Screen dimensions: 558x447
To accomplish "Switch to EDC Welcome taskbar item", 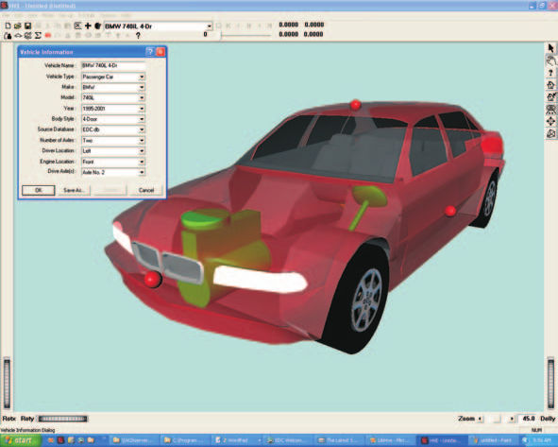I will [x=288, y=440].
